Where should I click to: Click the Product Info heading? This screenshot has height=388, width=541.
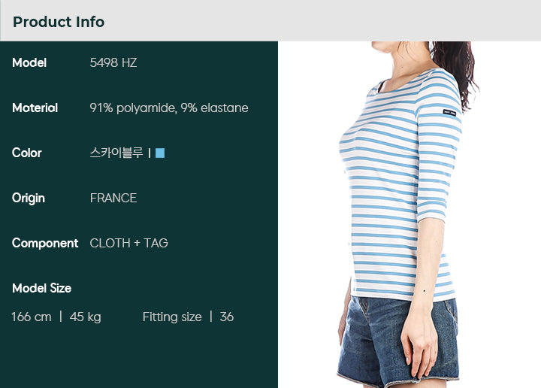(59, 22)
